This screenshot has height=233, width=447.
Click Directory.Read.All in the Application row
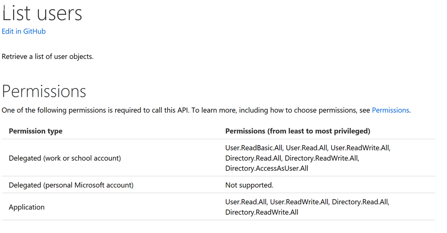(x=360, y=202)
